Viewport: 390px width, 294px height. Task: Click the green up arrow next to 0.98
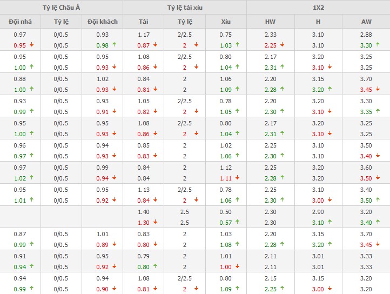tap(115, 45)
